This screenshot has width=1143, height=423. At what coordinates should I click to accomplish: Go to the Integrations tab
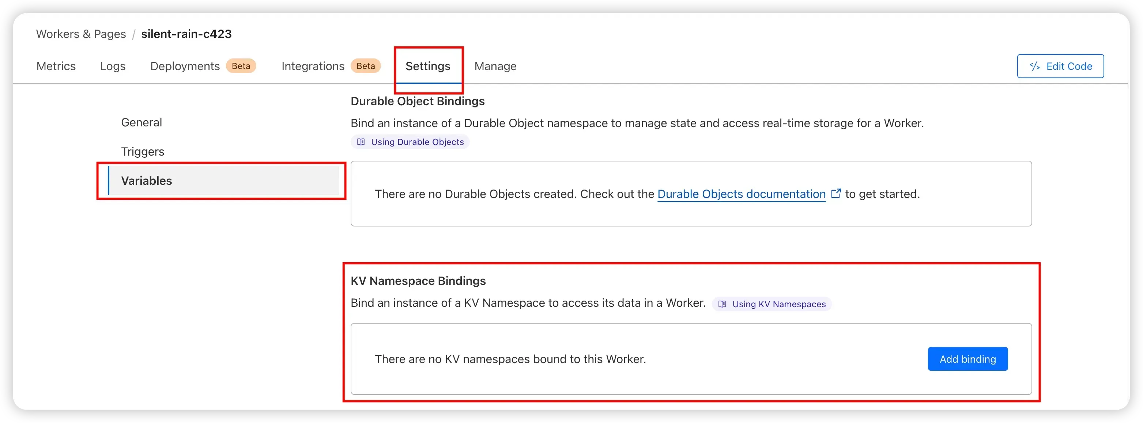(313, 66)
